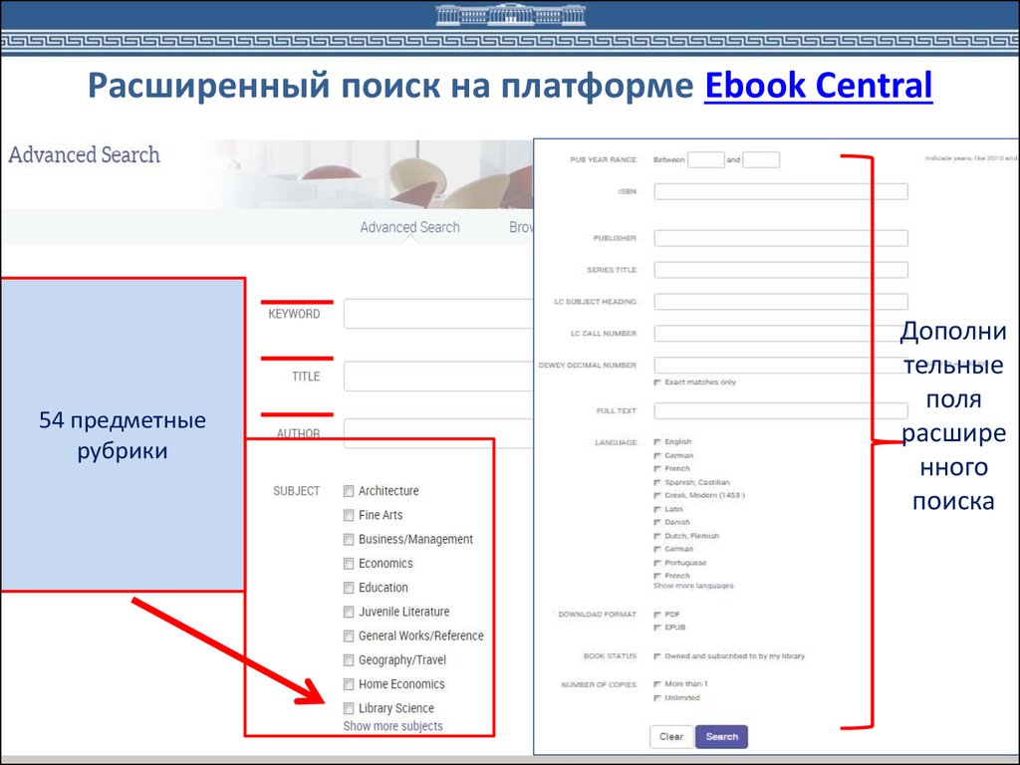Check the Dutch; Flemish language checkbox
This screenshot has width=1020, height=765.
657,536
